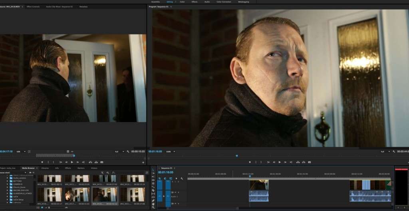Export frame from Source monitor
The width and height of the screenshot is (409, 211).
click(102, 162)
